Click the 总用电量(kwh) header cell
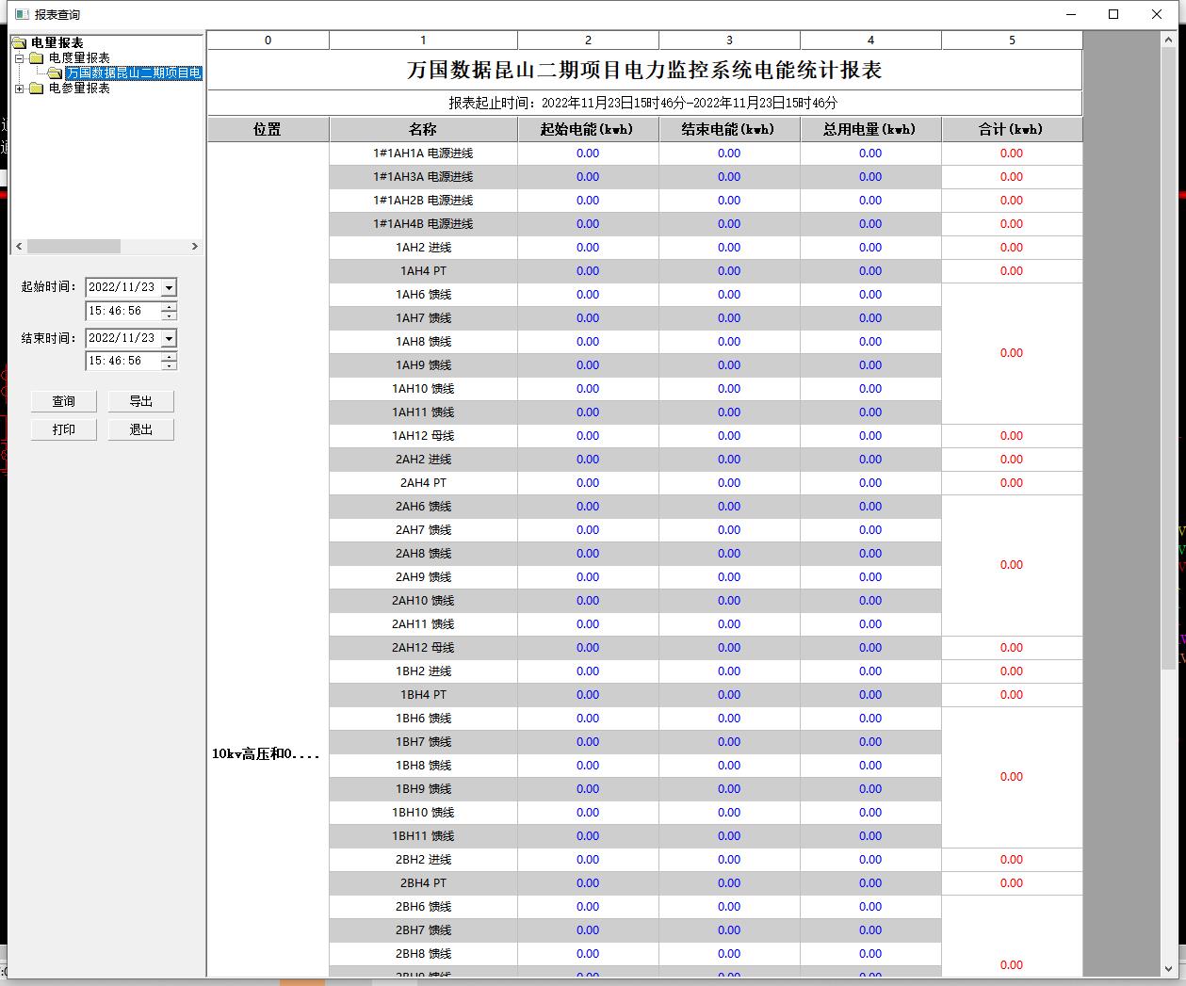The height and width of the screenshot is (986, 1186). pyautogui.click(x=871, y=129)
